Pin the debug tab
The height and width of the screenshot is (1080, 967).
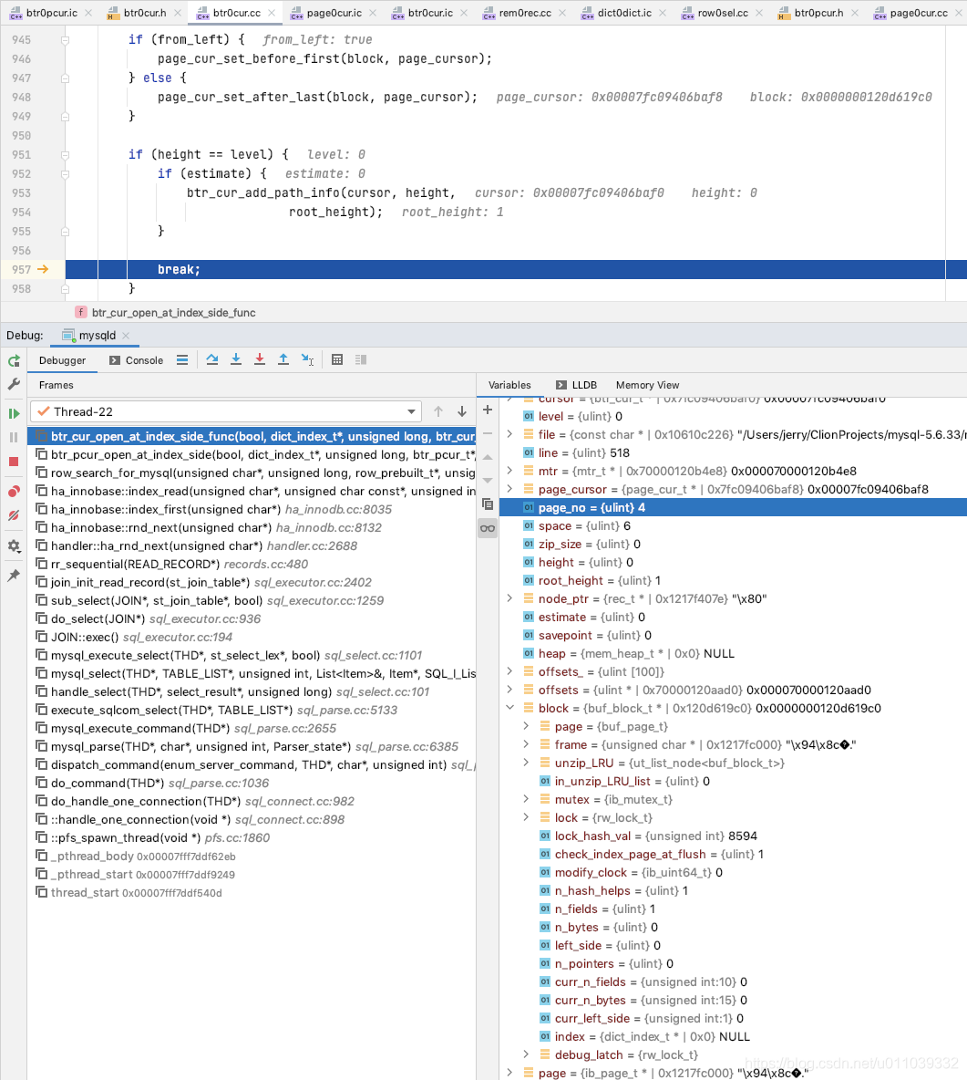14,576
